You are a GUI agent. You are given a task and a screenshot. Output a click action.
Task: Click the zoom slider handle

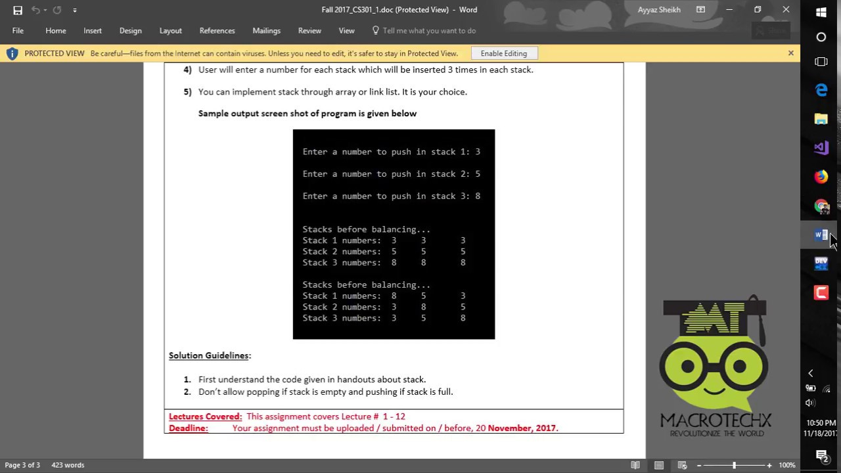735,465
